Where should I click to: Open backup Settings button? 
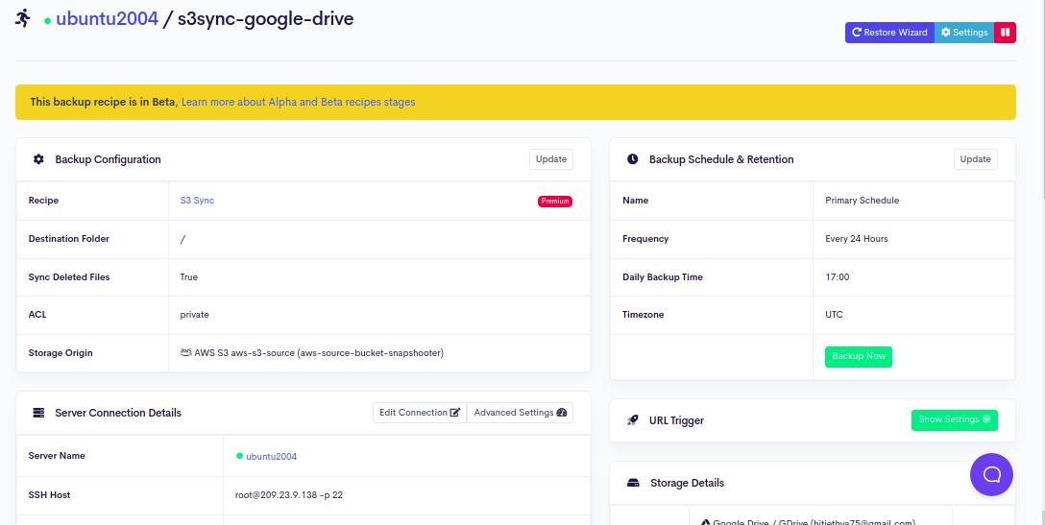964,33
